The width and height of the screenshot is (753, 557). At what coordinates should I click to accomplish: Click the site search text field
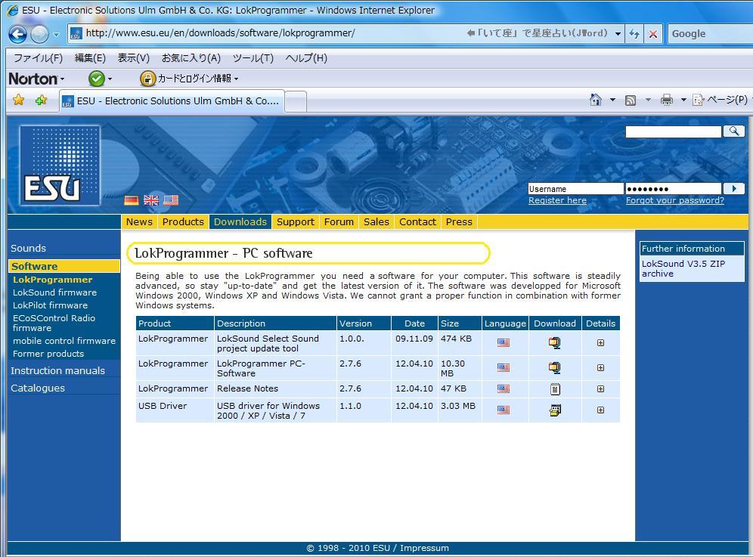tap(673, 132)
